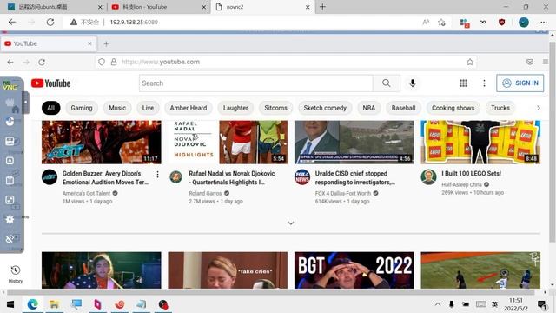Open History in YouTube sidebar
The height and width of the screenshot is (313, 556).
point(16,275)
